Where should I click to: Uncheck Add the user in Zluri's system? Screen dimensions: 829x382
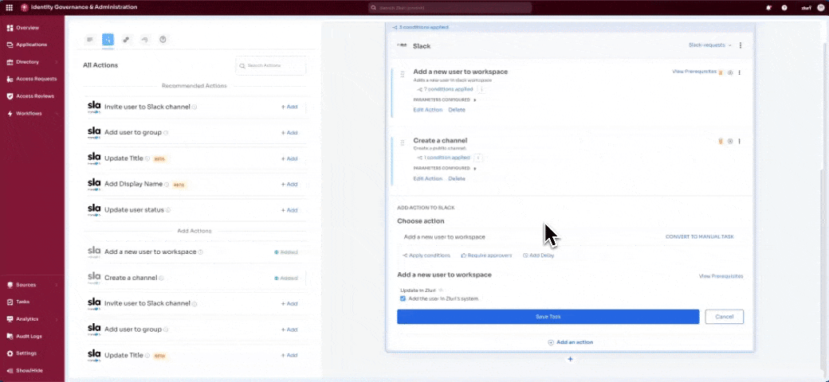coord(403,298)
